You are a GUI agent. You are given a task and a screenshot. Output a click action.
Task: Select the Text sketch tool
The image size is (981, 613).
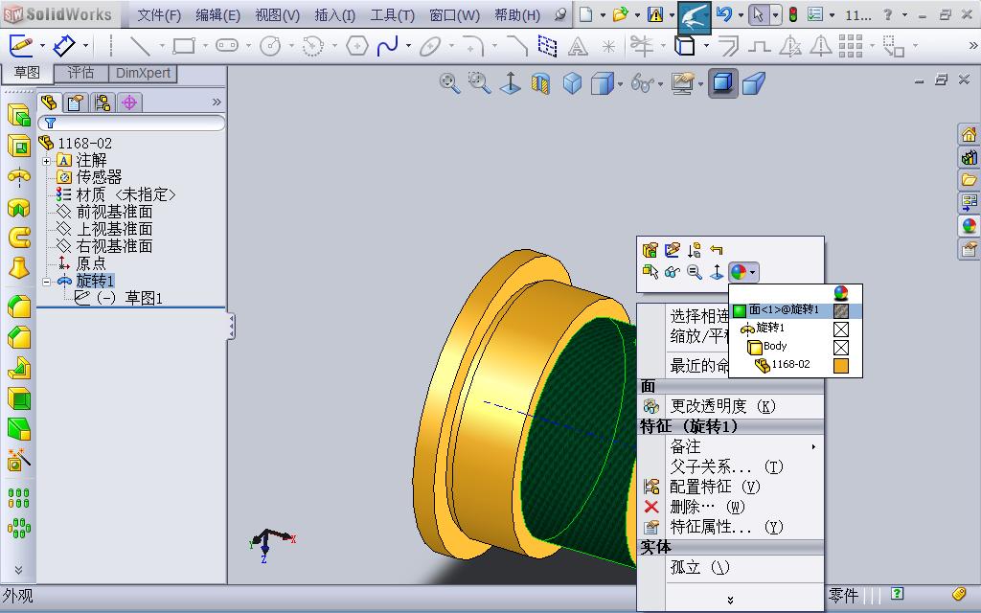[577, 46]
